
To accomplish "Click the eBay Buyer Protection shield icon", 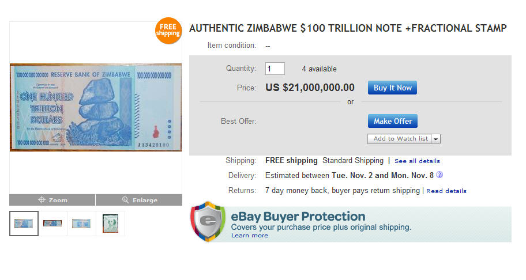I will pyautogui.click(x=208, y=221).
